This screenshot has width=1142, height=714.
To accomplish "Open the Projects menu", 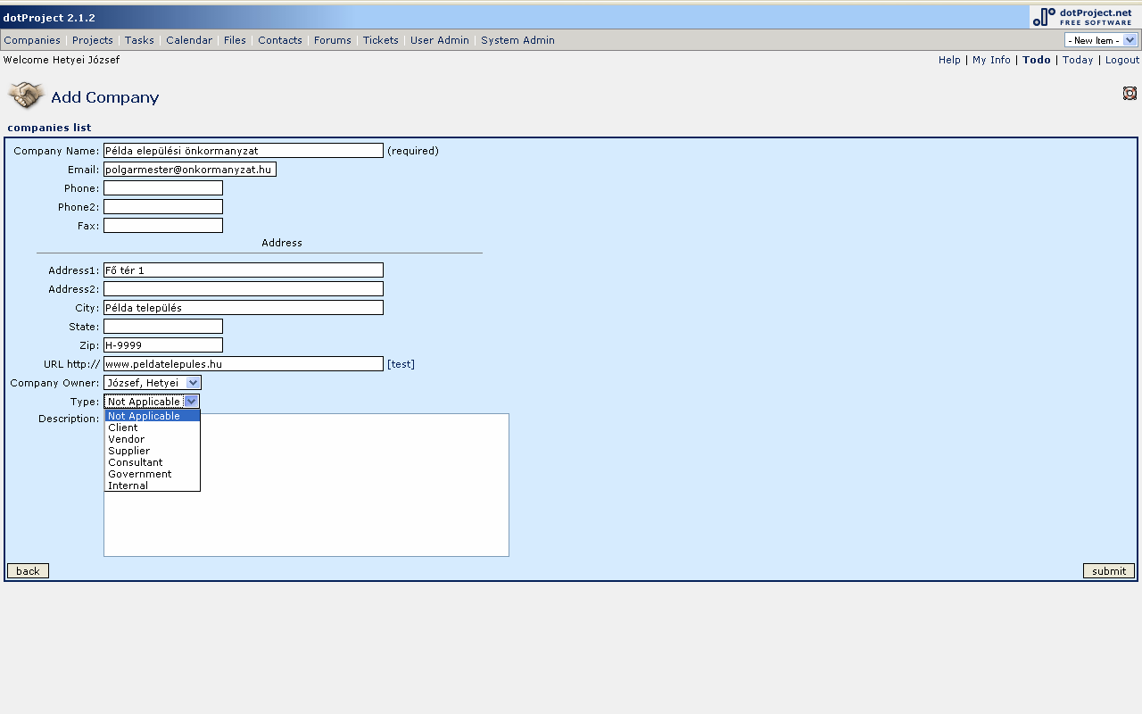I will pos(93,40).
